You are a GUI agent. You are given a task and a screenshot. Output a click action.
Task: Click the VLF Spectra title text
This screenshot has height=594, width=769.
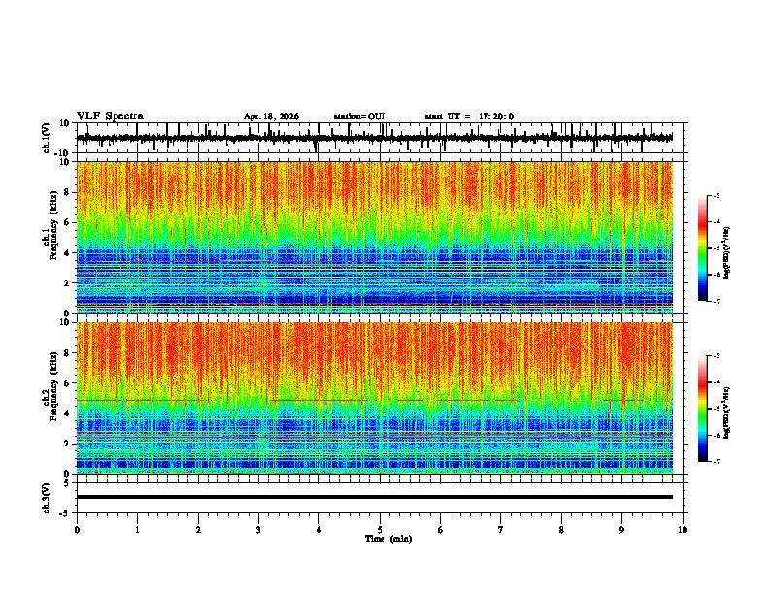110,115
